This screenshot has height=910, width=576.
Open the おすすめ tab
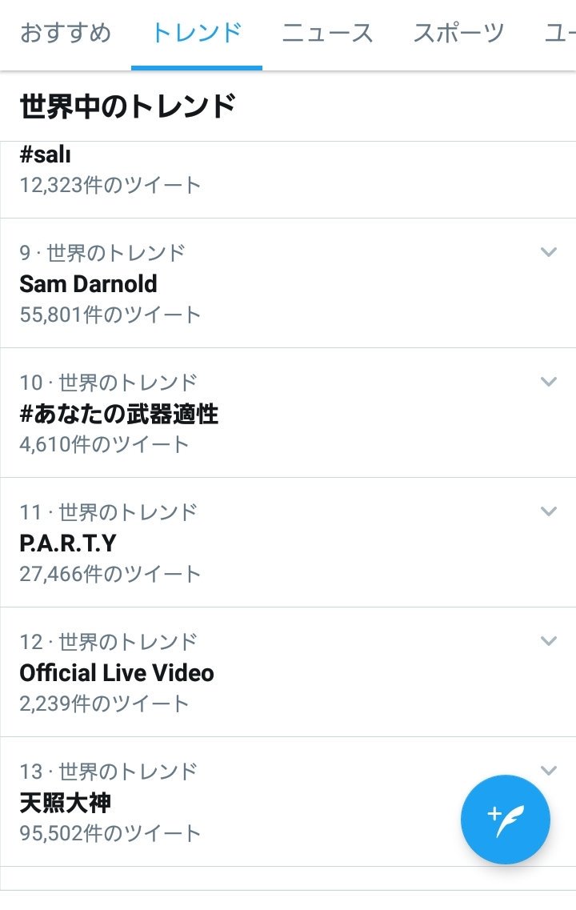(x=66, y=34)
